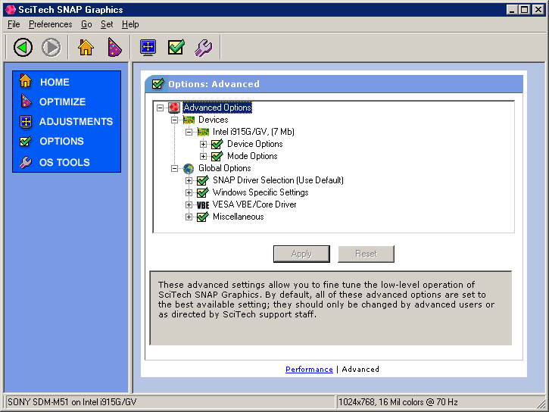Click the Home house icon in toolbar
549x412 pixels.
pyautogui.click(x=86, y=47)
